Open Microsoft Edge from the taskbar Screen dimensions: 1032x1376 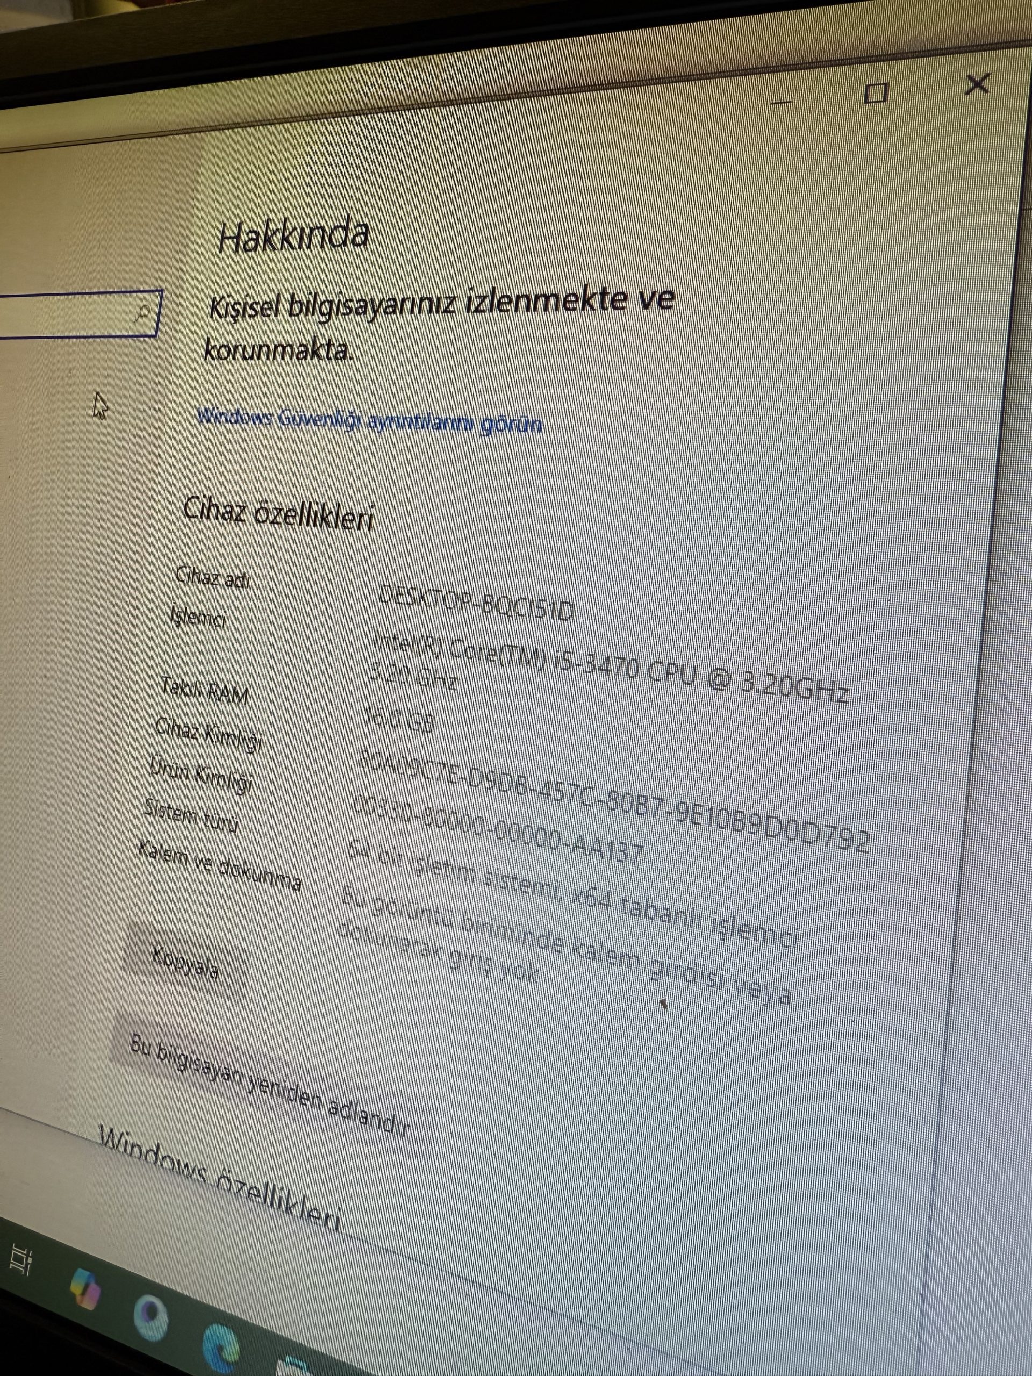pos(221,1347)
